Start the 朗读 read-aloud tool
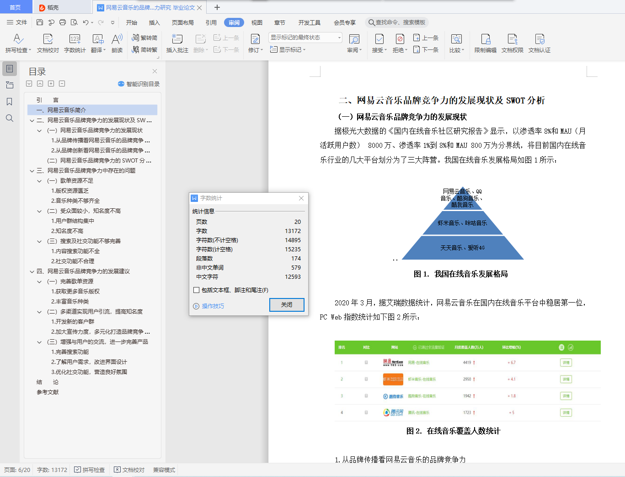 (117, 43)
